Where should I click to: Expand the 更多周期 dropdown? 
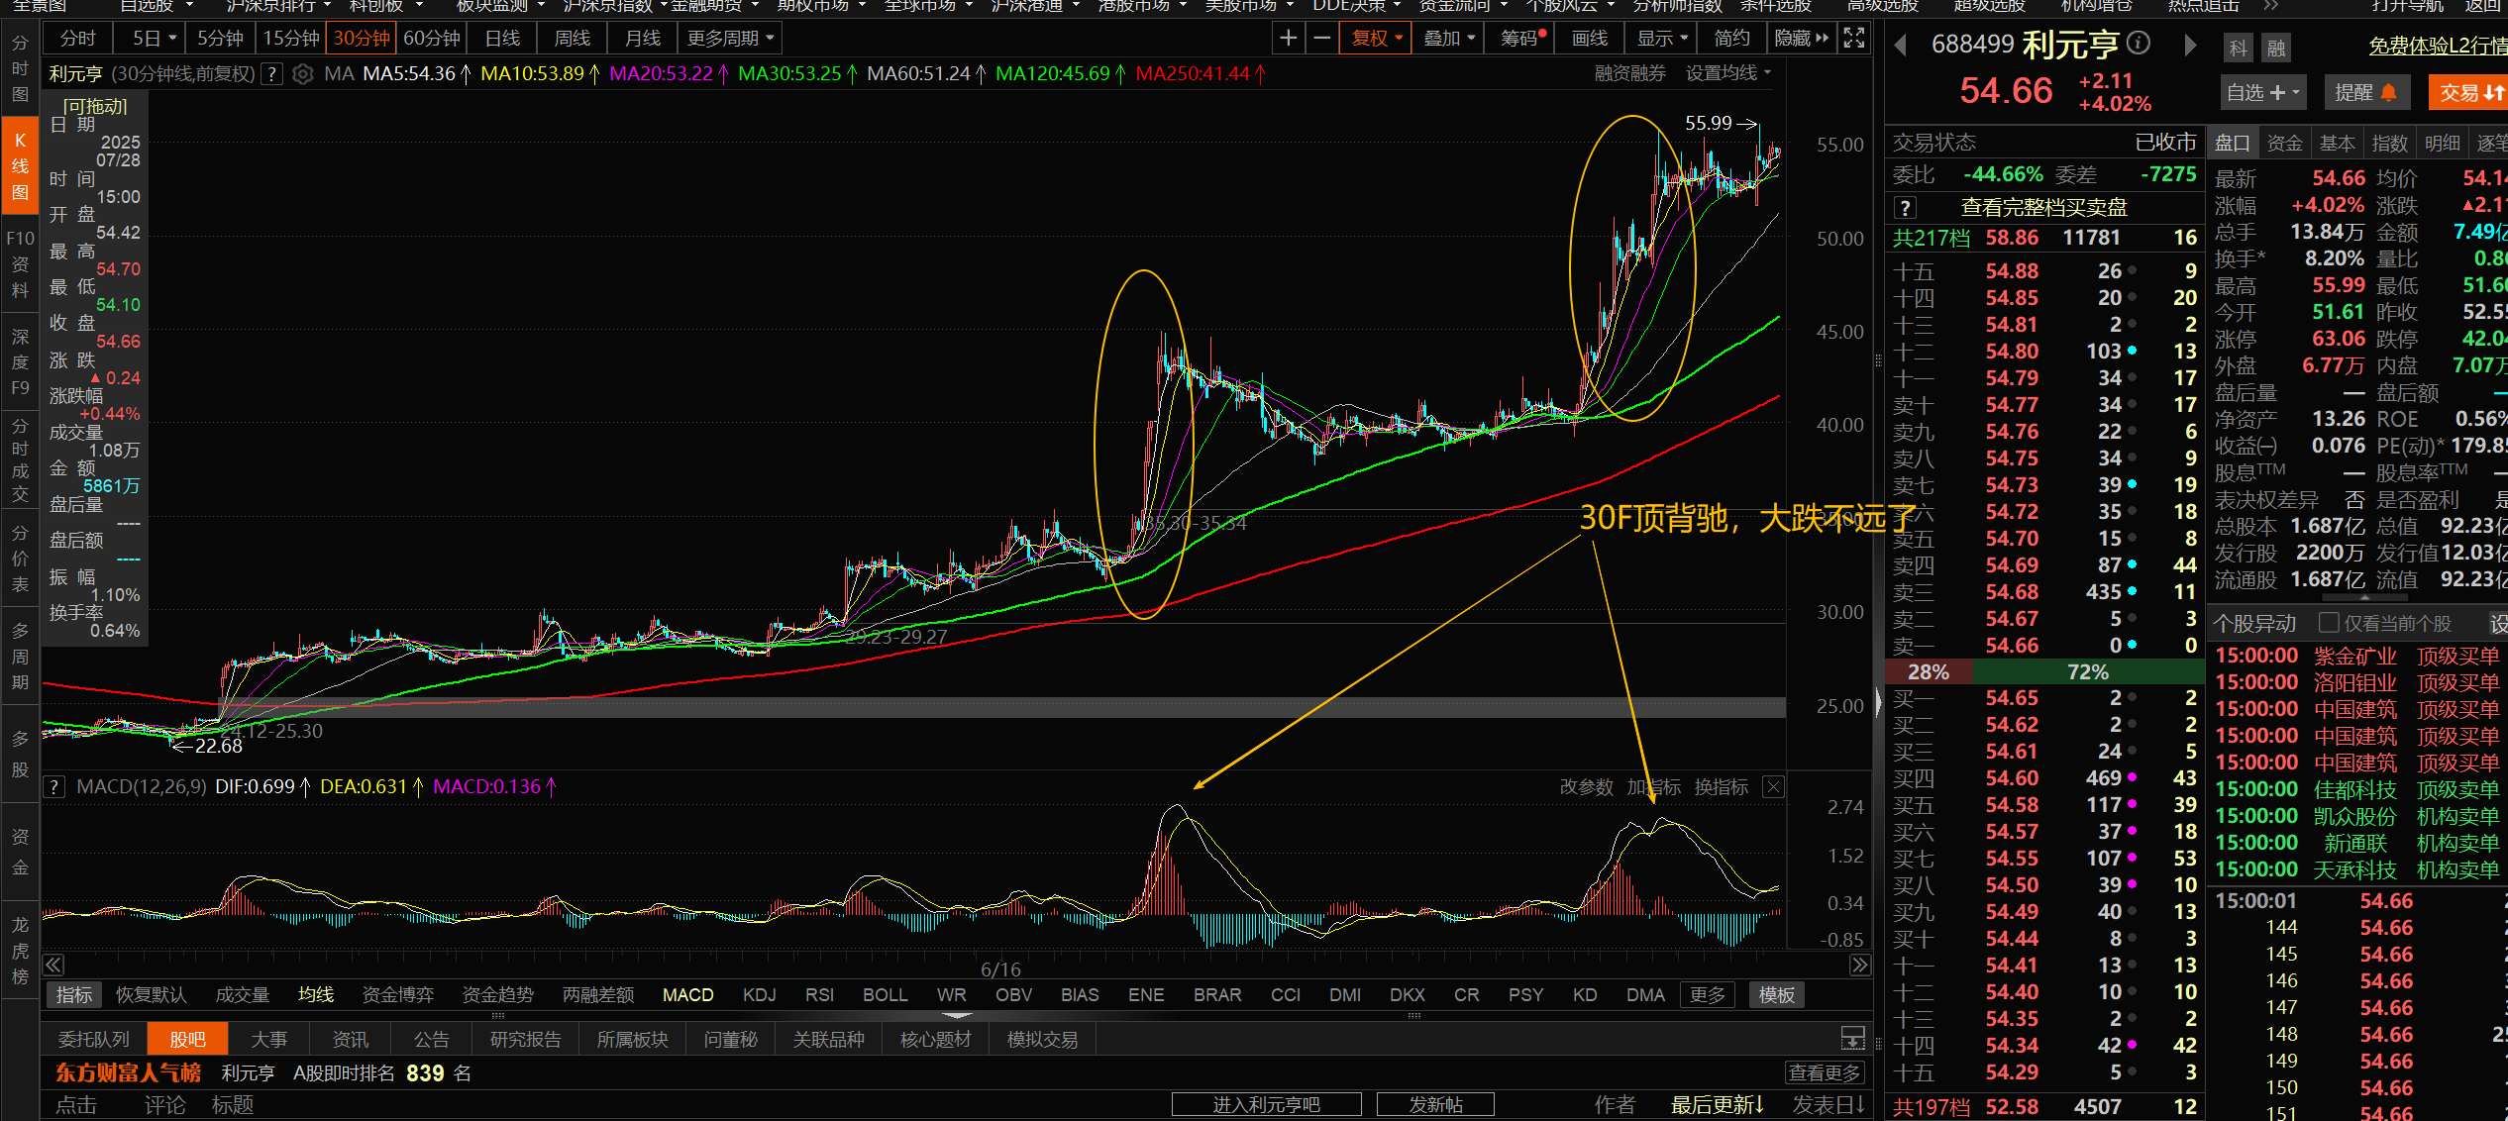coord(730,39)
